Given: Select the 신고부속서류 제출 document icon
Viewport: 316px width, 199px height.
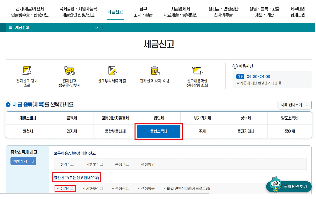Looking at the screenshot, I should pos(112,72).
